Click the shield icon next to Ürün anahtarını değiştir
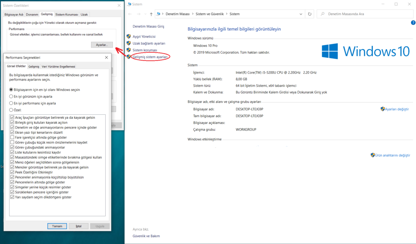The width and height of the screenshot is (416, 244). click(x=373, y=155)
